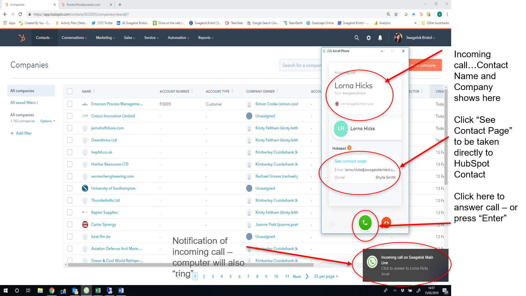The width and height of the screenshot is (526, 296).
Task: Tick the select-all checkbox in the table header
Action: [70, 91]
